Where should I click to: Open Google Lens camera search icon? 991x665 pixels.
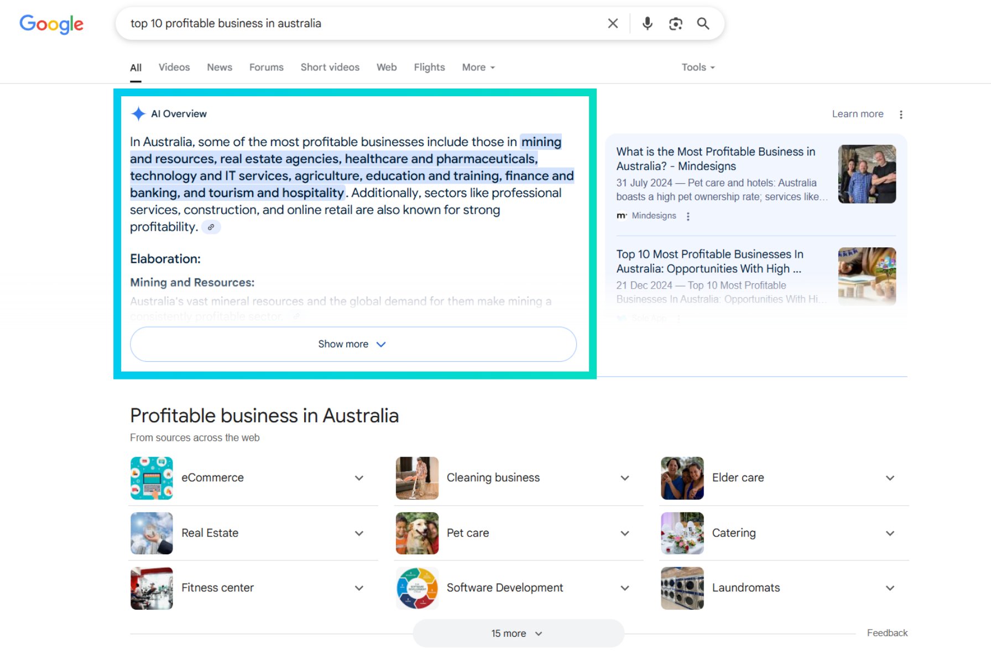tap(675, 23)
